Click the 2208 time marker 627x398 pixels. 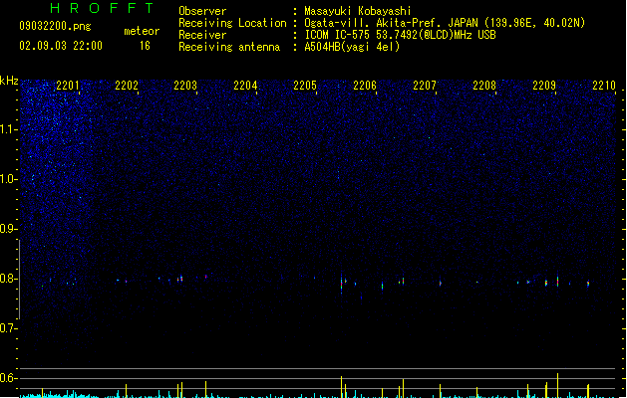(x=484, y=85)
